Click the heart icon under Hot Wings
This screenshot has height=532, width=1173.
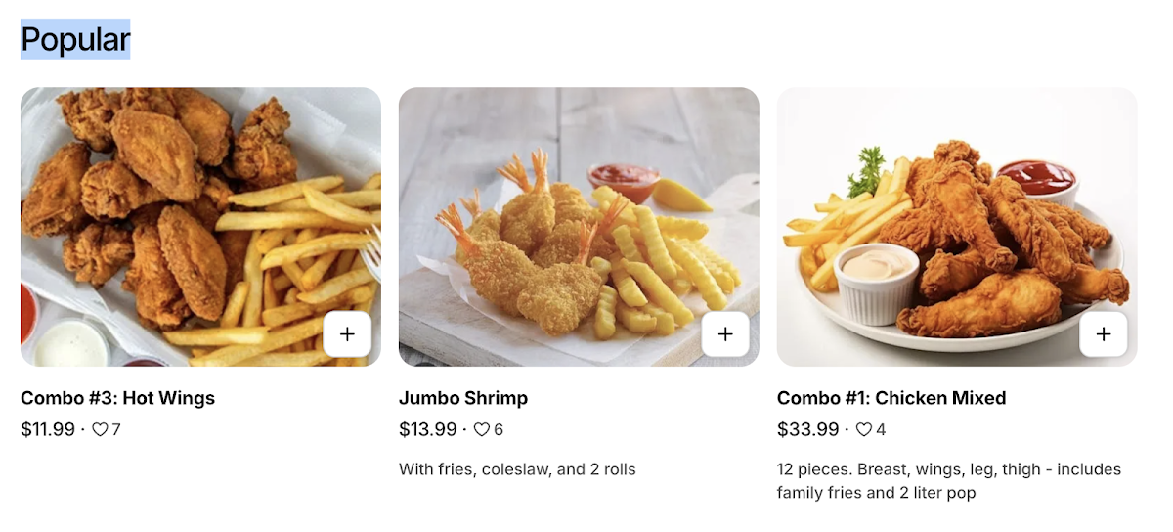pos(100,429)
